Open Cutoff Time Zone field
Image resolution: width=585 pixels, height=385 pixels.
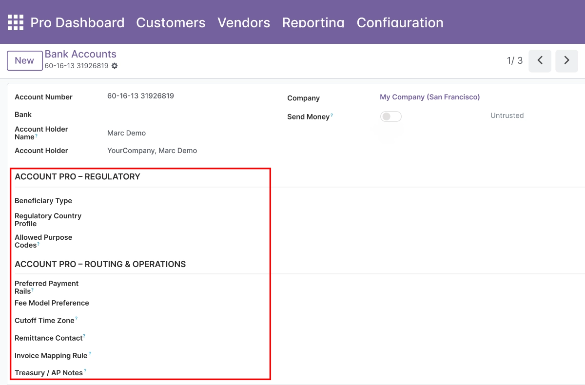(188, 321)
